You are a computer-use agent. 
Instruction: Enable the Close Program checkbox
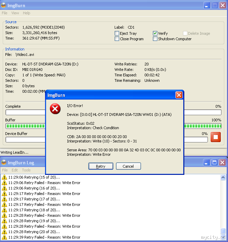coord(117,39)
